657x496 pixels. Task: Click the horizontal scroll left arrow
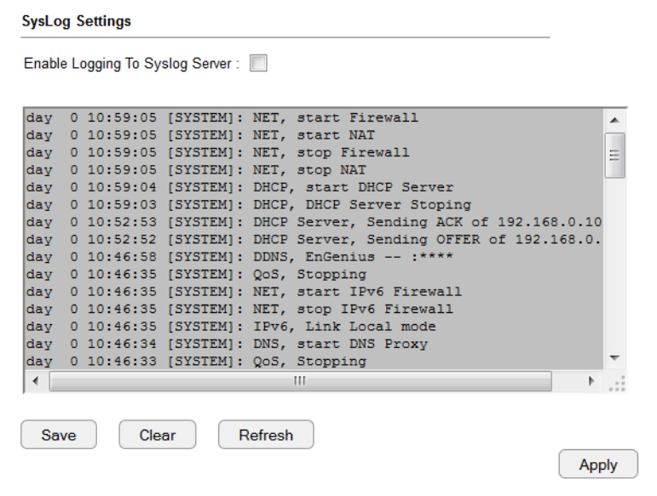(x=36, y=381)
